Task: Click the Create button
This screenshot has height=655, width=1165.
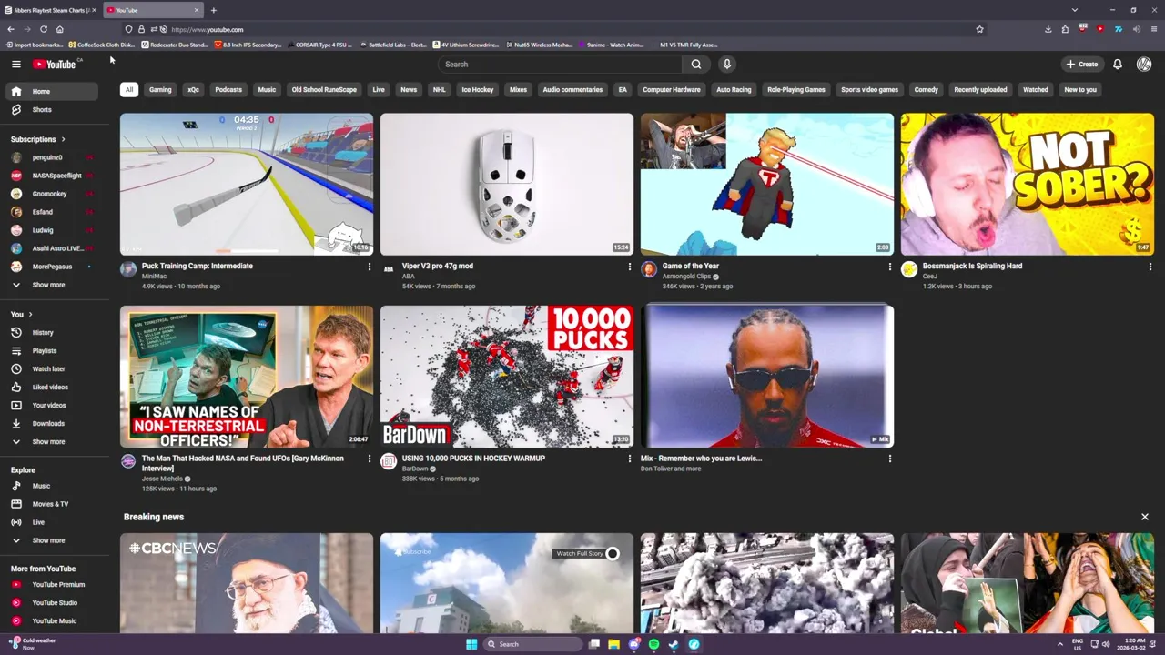Action: coord(1082,64)
